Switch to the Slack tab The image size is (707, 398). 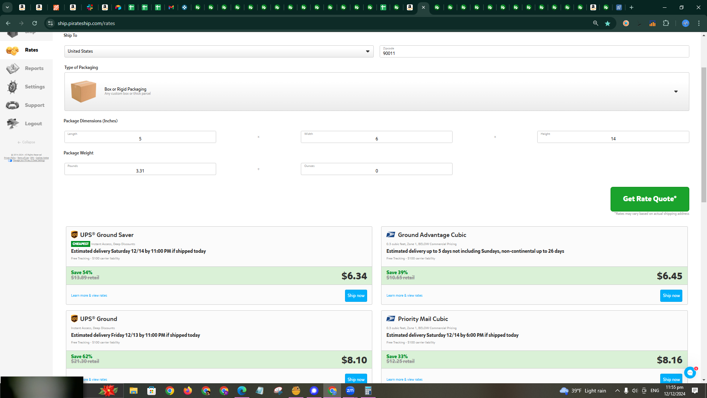[90, 7]
